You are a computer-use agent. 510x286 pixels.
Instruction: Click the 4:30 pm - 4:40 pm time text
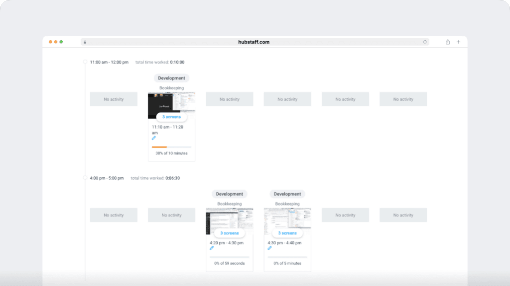click(284, 243)
